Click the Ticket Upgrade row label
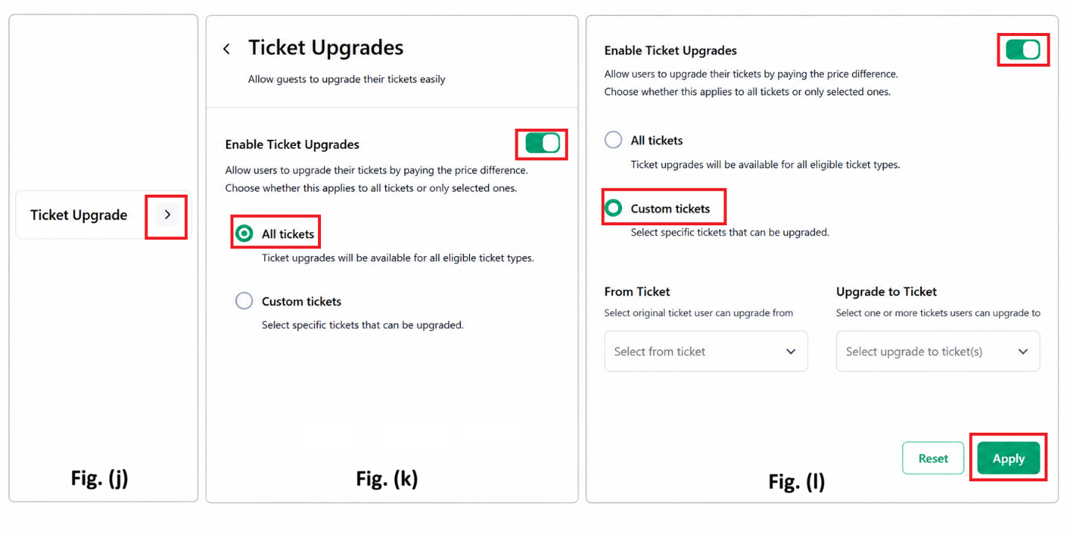This screenshot has width=1070, height=533. tap(79, 215)
